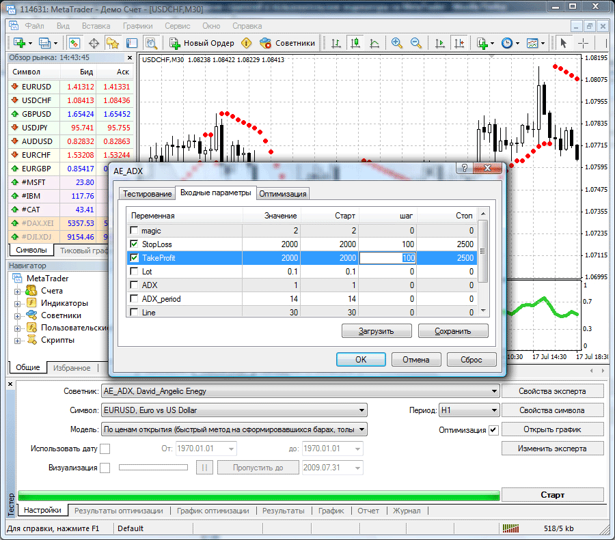The width and height of the screenshot is (615, 540).
Task: Click the Отмена button
Action: (416, 359)
